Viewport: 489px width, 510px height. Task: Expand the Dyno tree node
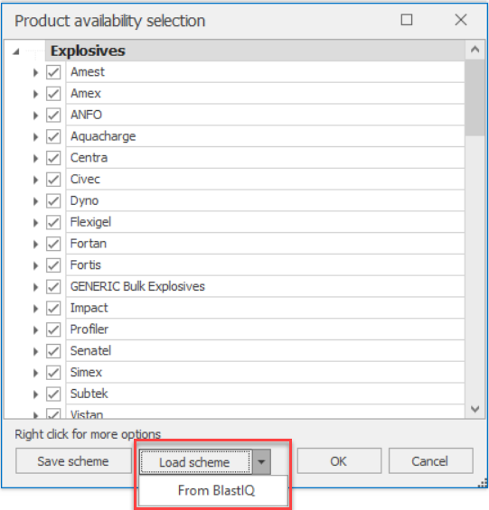(x=35, y=201)
